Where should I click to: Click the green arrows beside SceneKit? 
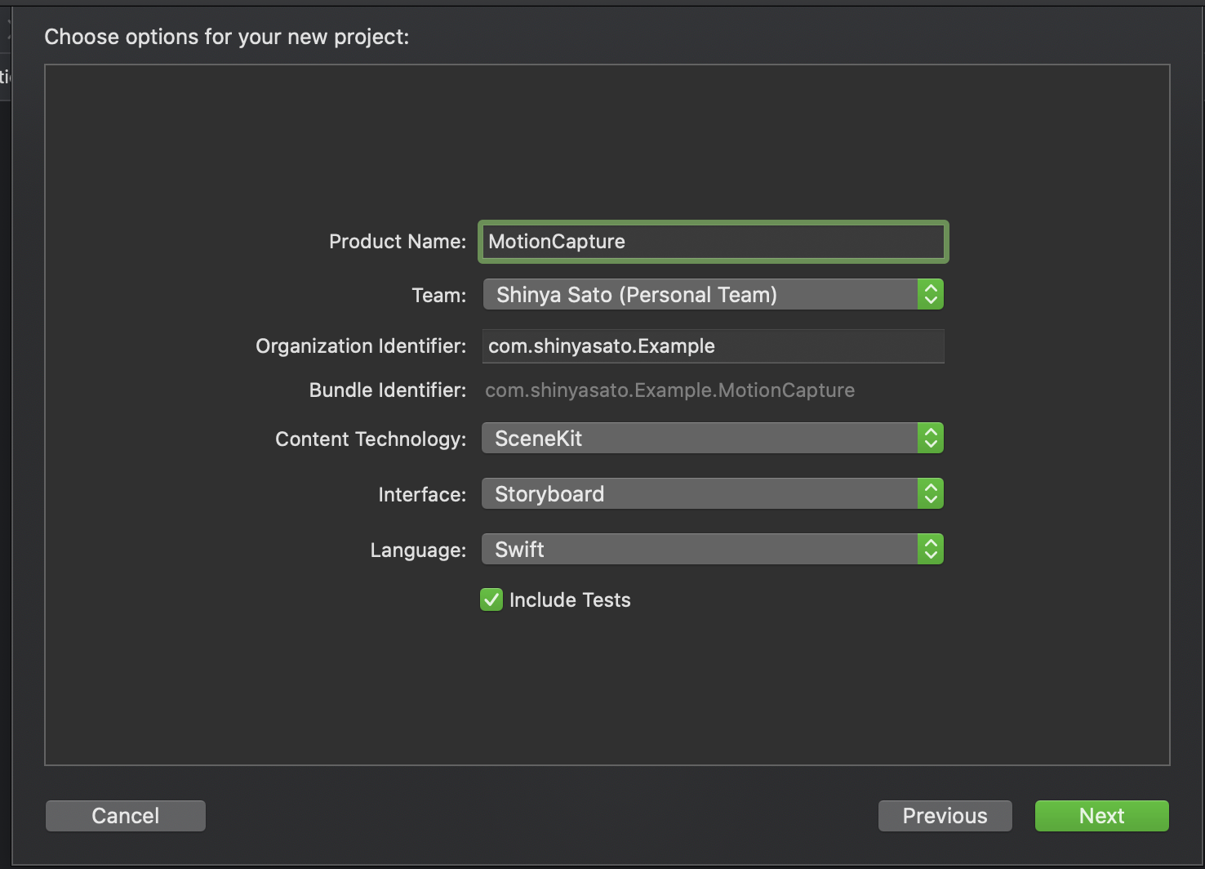click(x=930, y=439)
